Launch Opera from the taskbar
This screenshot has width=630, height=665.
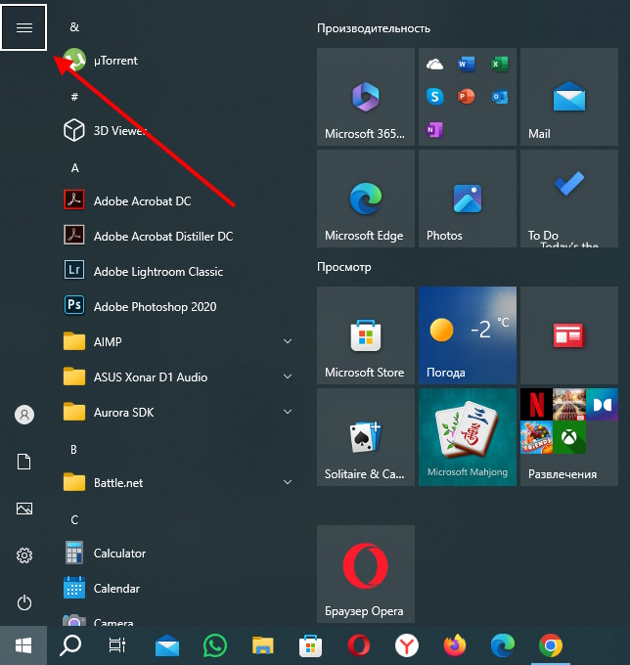358,645
